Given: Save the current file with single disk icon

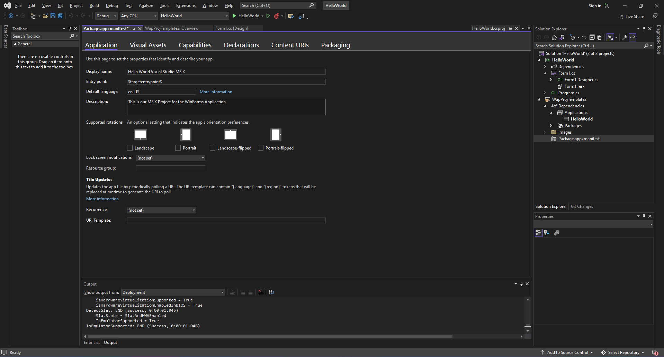Looking at the screenshot, I should pos(53,16).
